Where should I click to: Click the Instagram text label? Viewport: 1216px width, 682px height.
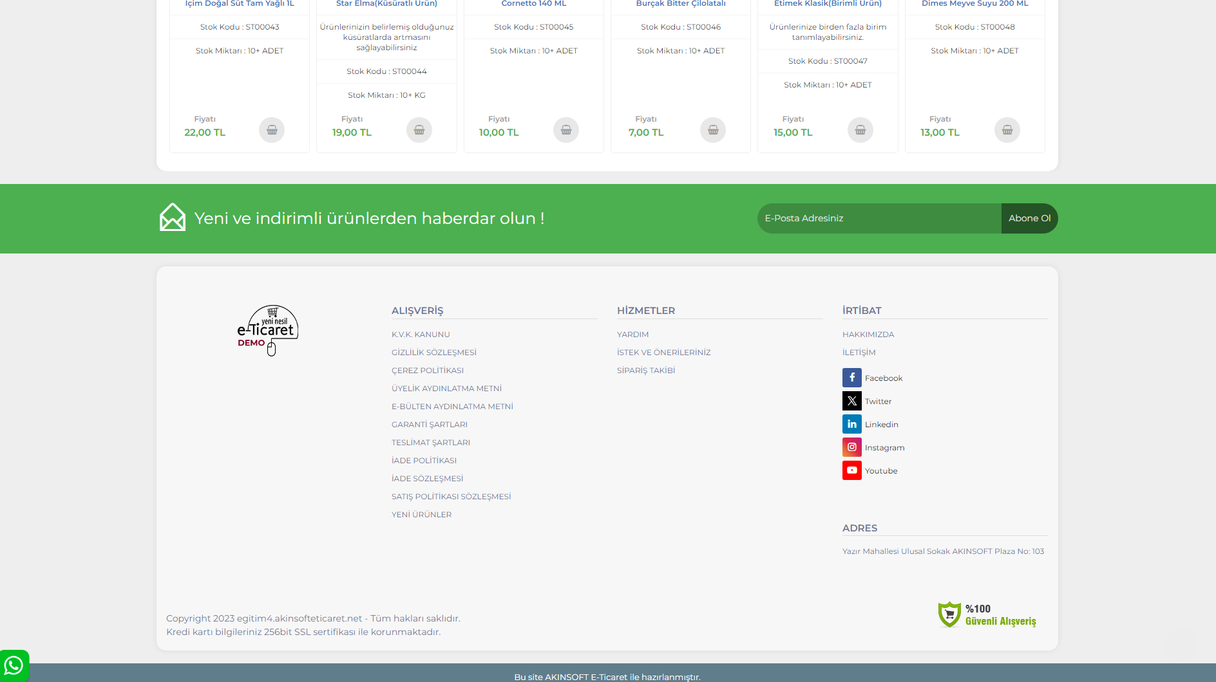[884, 448]
